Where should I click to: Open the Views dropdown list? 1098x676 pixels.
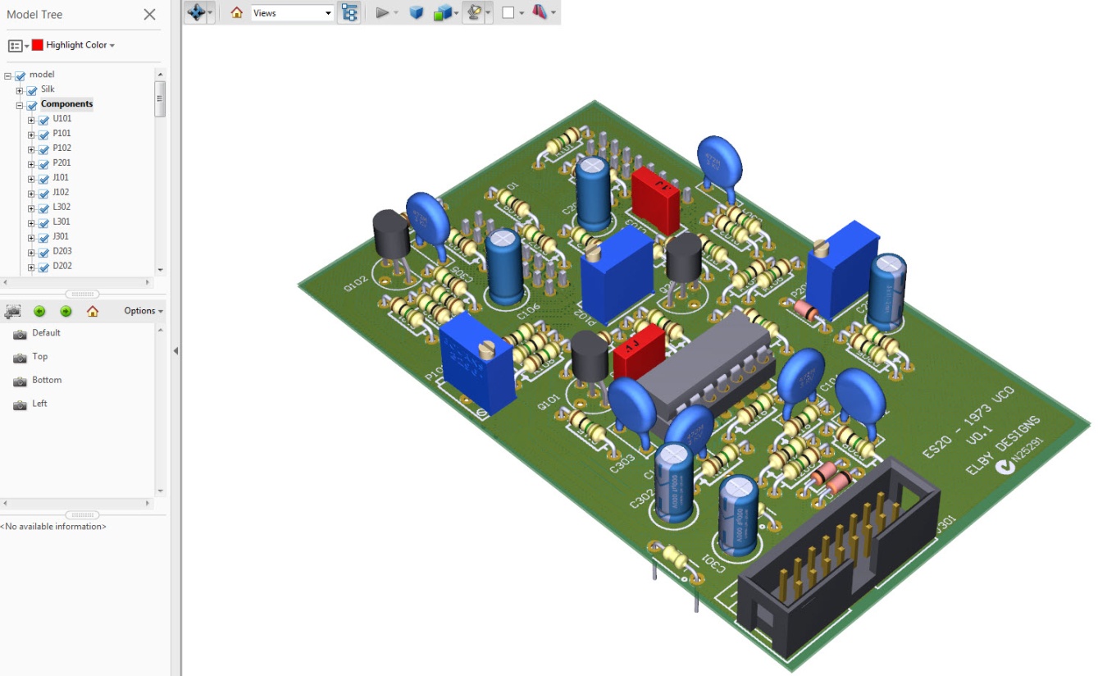tap(328, 13)
